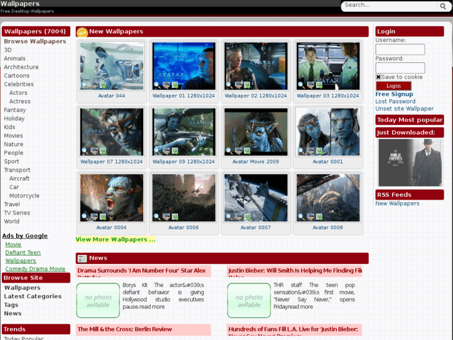Open the Animals category
Image resolution: width=453 pixels, height=340 pixels.
click(15, 59)
